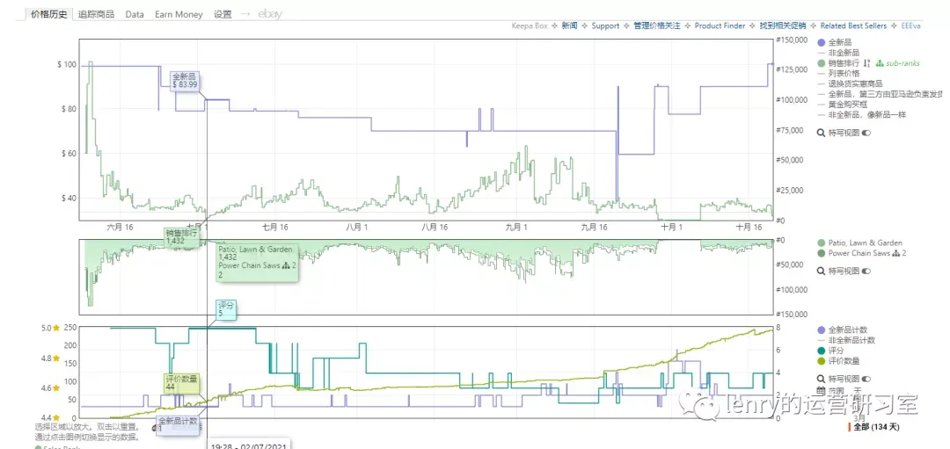Click the sub-ranks tree icon in legend

pyautogui.click(x=880, y=63)
